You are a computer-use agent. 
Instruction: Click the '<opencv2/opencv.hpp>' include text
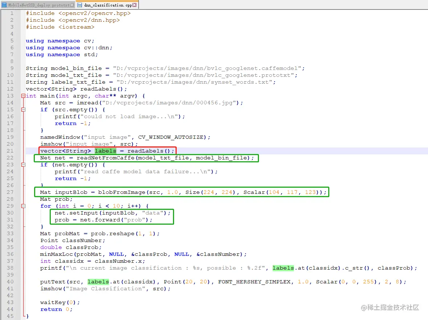(94, 13)
